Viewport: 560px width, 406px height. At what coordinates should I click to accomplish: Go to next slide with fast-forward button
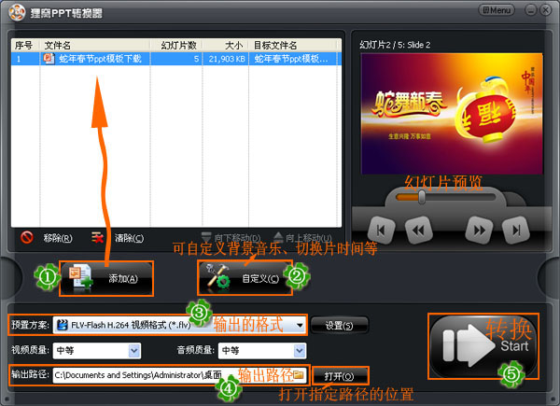pos(480,231)
